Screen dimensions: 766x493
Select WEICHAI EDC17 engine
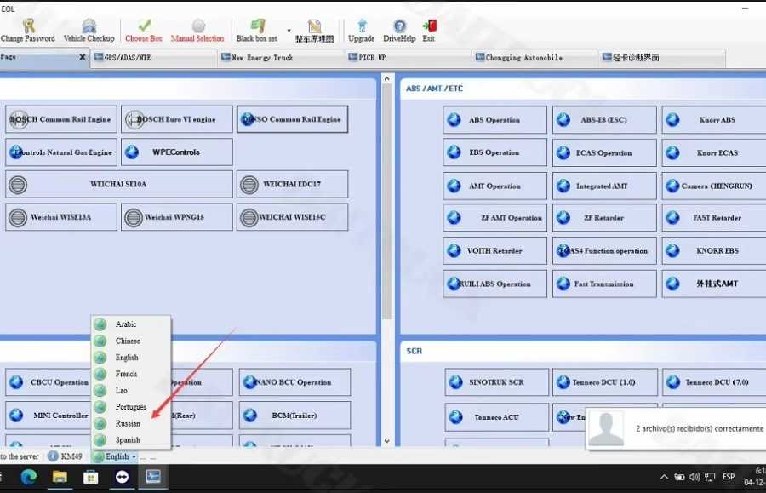tap(292, 184)
